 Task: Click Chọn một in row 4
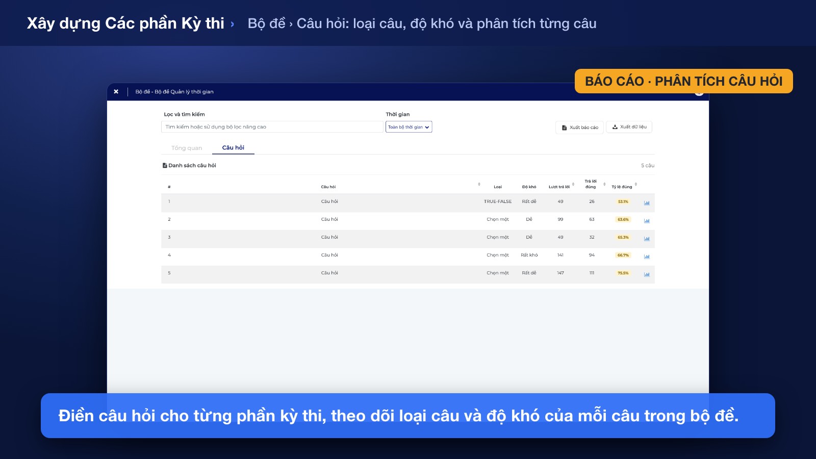point(498,255)
